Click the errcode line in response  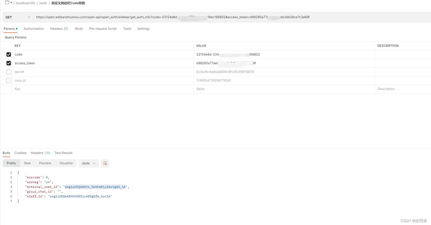click(37, 177)
